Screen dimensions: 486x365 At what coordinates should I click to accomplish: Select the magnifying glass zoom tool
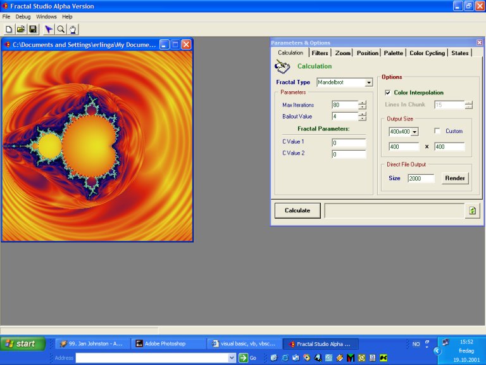tap(61, 29)
